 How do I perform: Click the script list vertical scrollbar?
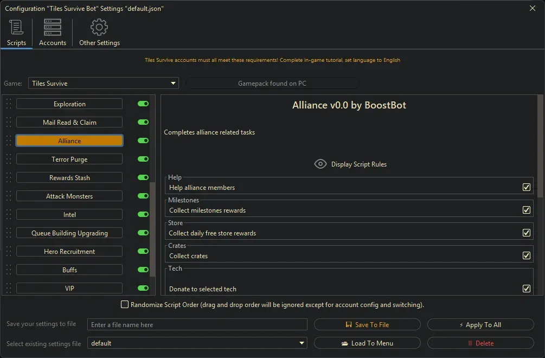pos(152,228)
